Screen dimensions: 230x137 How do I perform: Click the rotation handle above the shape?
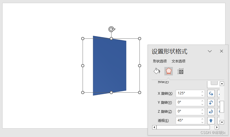[111, 29]
